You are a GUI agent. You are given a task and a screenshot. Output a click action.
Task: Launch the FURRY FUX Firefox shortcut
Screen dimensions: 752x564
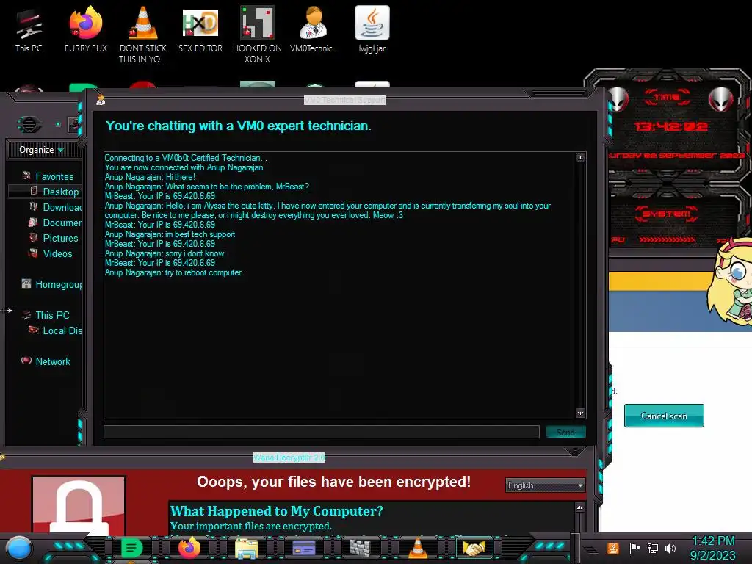85,29
